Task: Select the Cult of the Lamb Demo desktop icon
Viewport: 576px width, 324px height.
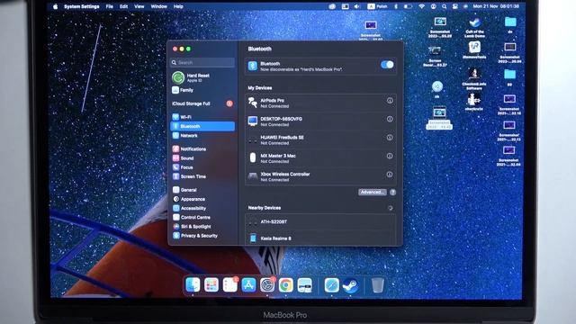Action: (474, 28)
